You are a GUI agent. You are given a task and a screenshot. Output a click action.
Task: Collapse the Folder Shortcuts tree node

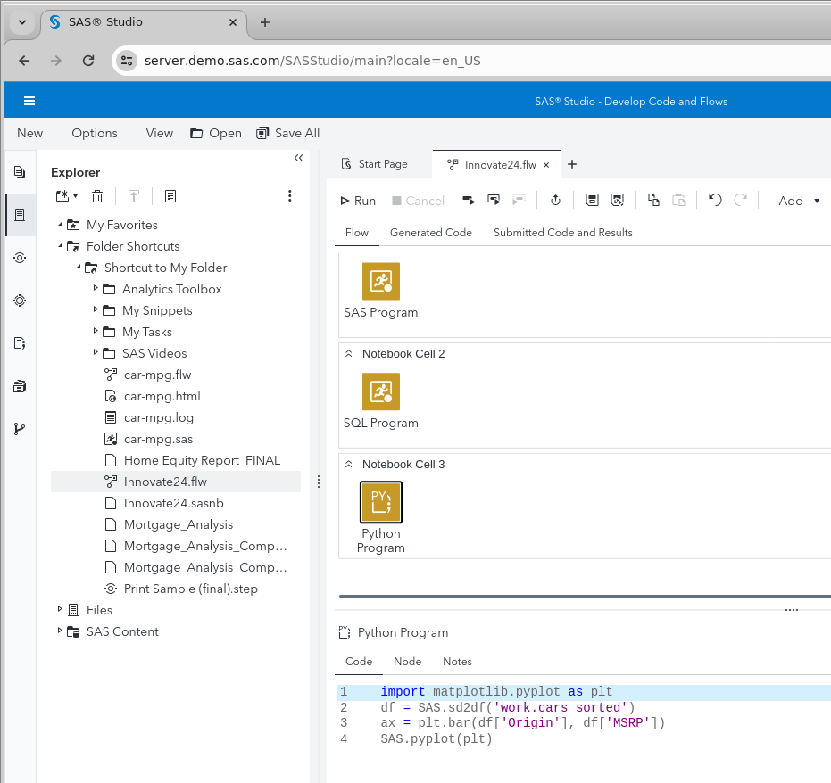tap(61, 246)
